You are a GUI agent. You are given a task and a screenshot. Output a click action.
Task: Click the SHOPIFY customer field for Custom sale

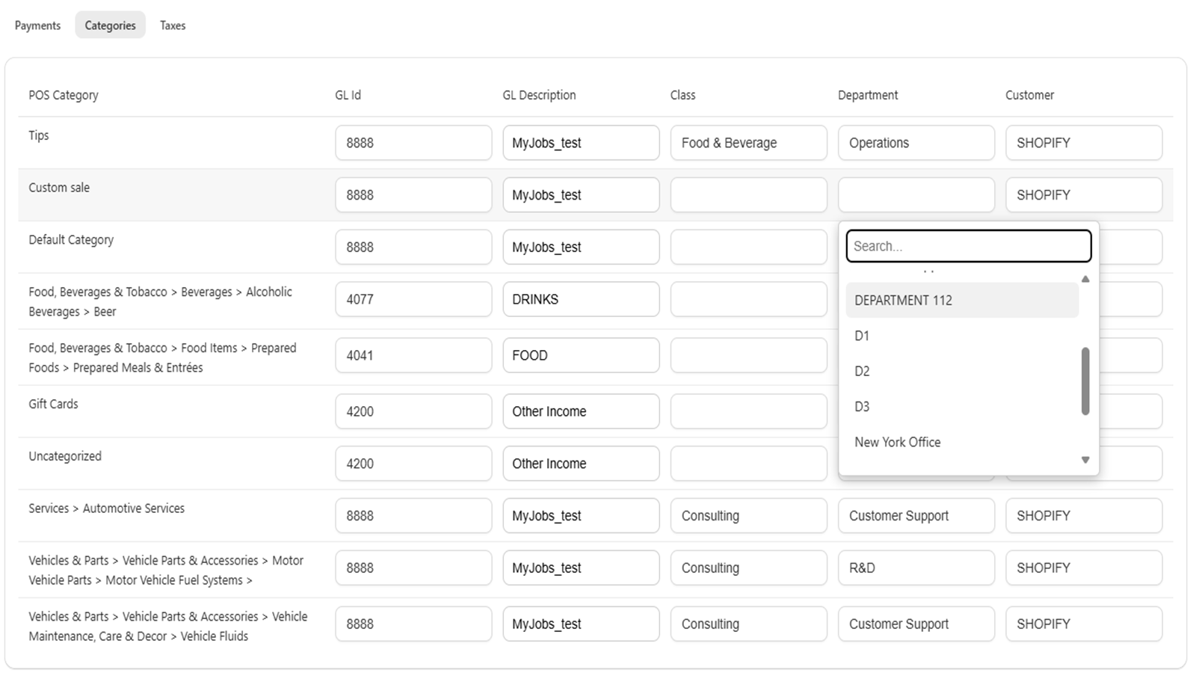click(1083, 194)
